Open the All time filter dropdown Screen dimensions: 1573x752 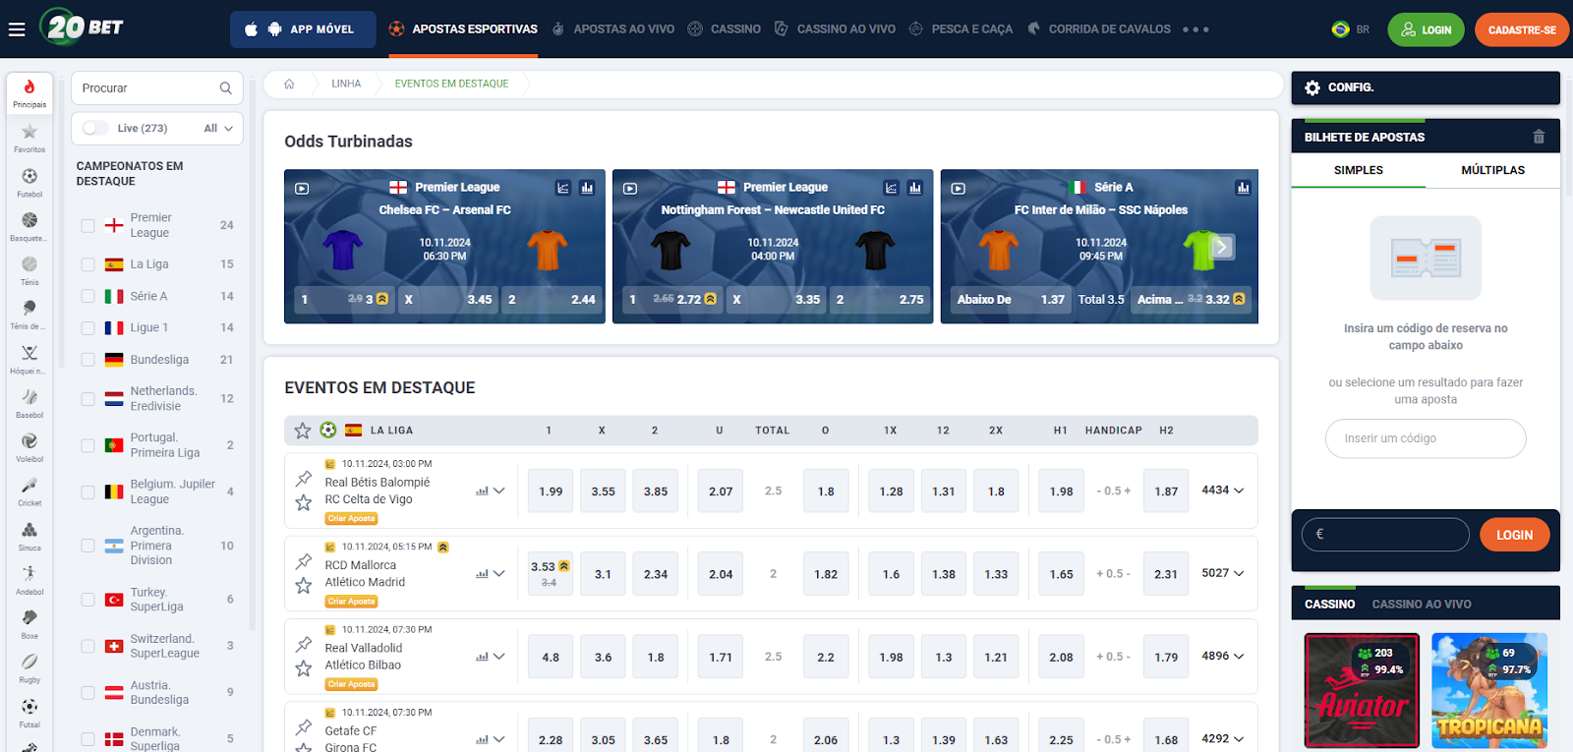click(x=218, y=128)
